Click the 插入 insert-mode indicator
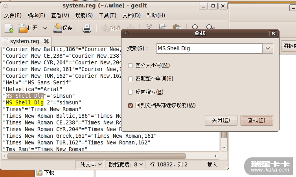 click(212, 164)
